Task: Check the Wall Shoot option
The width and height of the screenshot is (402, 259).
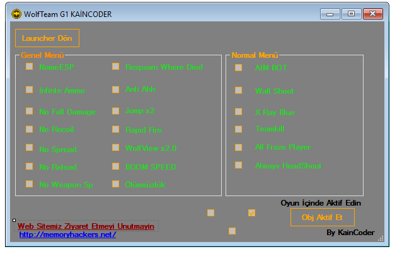Action: (x=238, y=91)
